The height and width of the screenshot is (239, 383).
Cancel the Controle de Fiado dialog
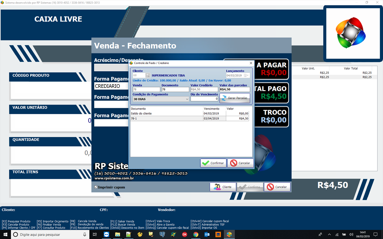tap(240, 163)
